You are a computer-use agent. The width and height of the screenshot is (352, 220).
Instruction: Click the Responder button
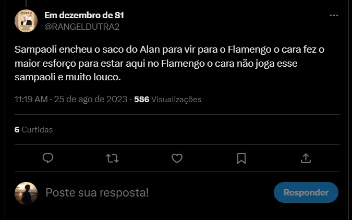coord(306,192)
